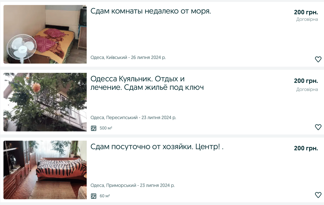Viewport: 324px width, 205px height.
Task: Click the 200 грн. price of Приморський listing
Action: [x=306, y=148]
